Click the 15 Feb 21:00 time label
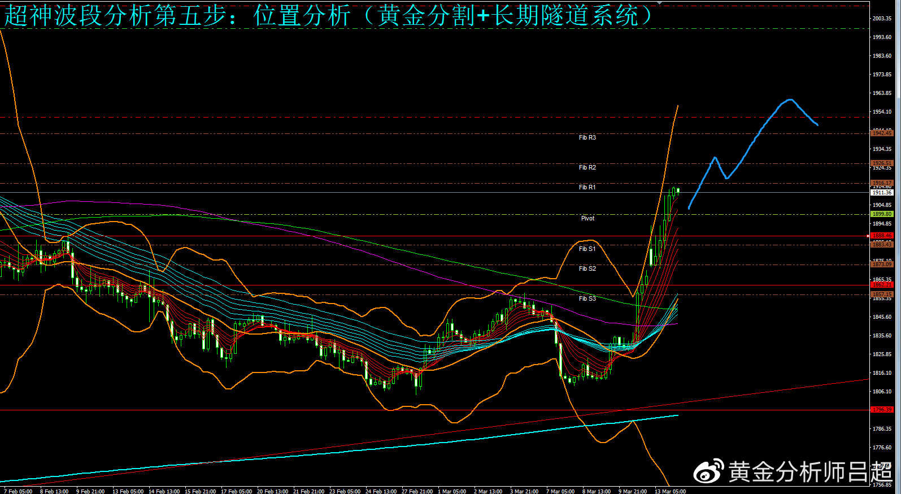Screen dimensions: 901x494 coord(200,491)
